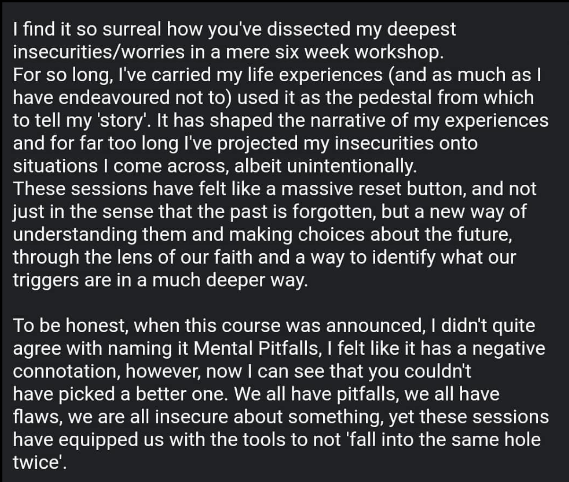This screenshot has height=482, width=569.
Task: Click the word 'connotation'
Action: coord(65,371)
